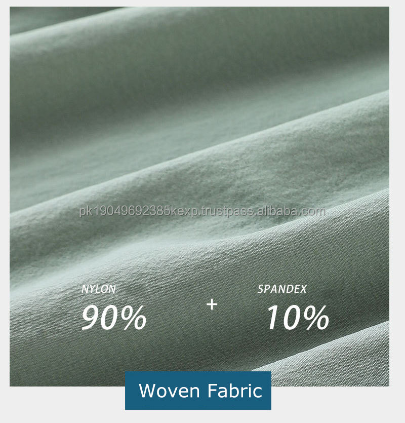This screenshot has width=405, height=423.
Task: Click the blue Woven Fabric label
Action: pos(198,391)
